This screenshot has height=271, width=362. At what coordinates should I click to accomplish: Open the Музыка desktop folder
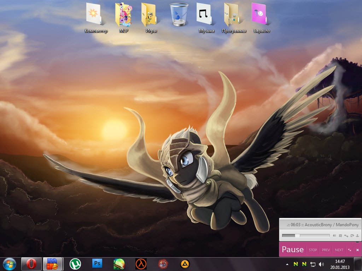(x=206, y=18)
